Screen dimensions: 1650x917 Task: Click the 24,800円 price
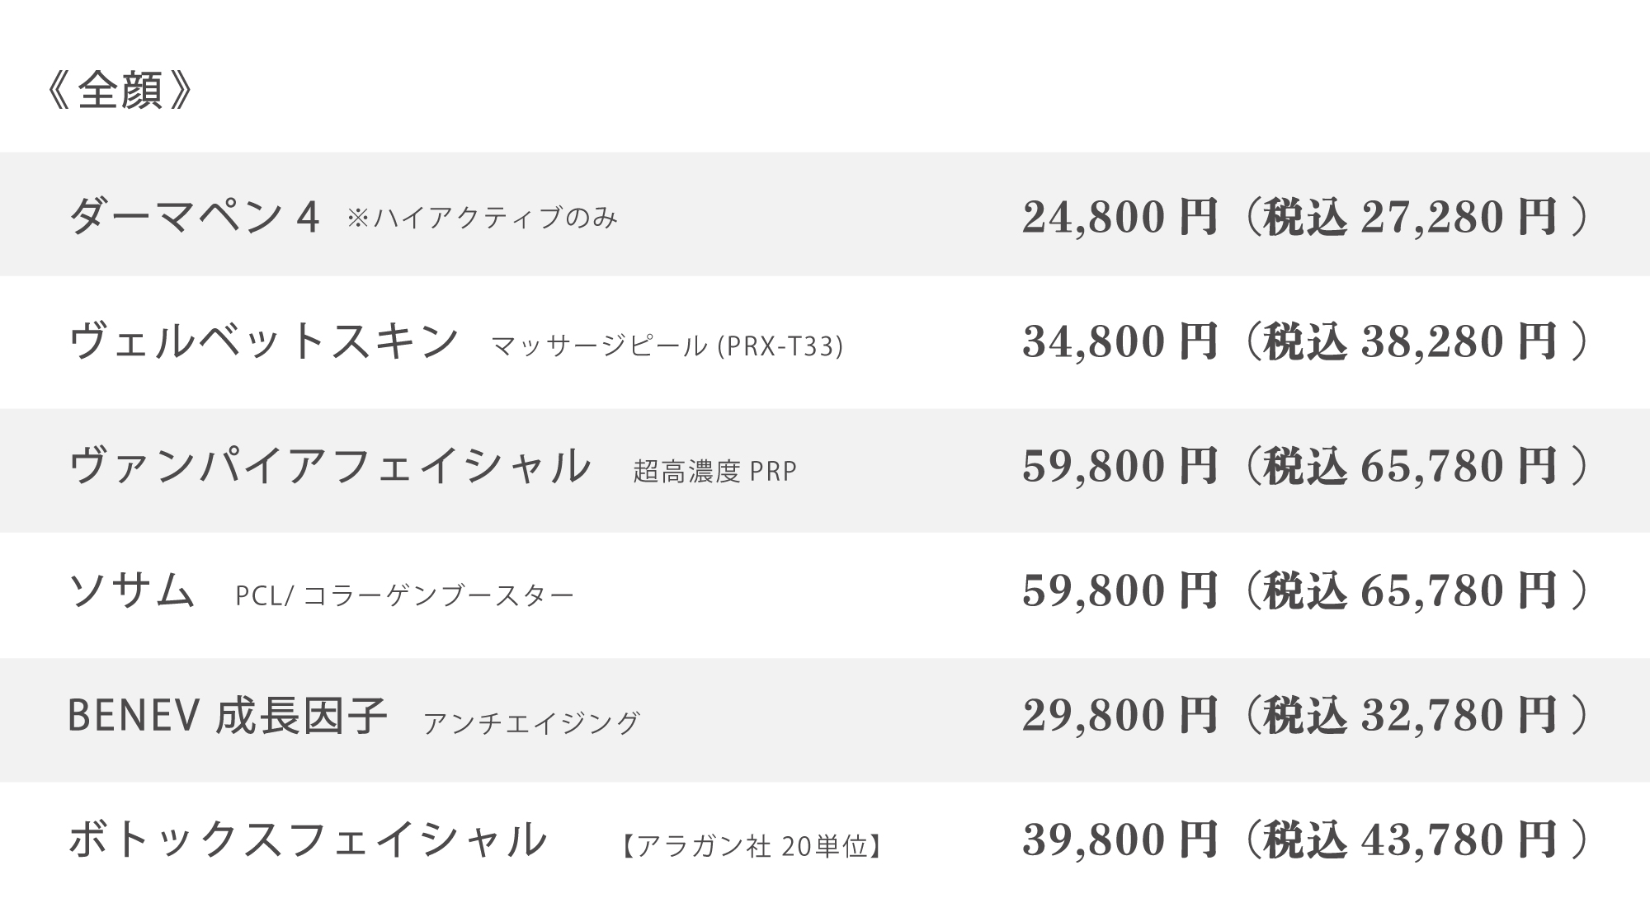coord(1120,217)
